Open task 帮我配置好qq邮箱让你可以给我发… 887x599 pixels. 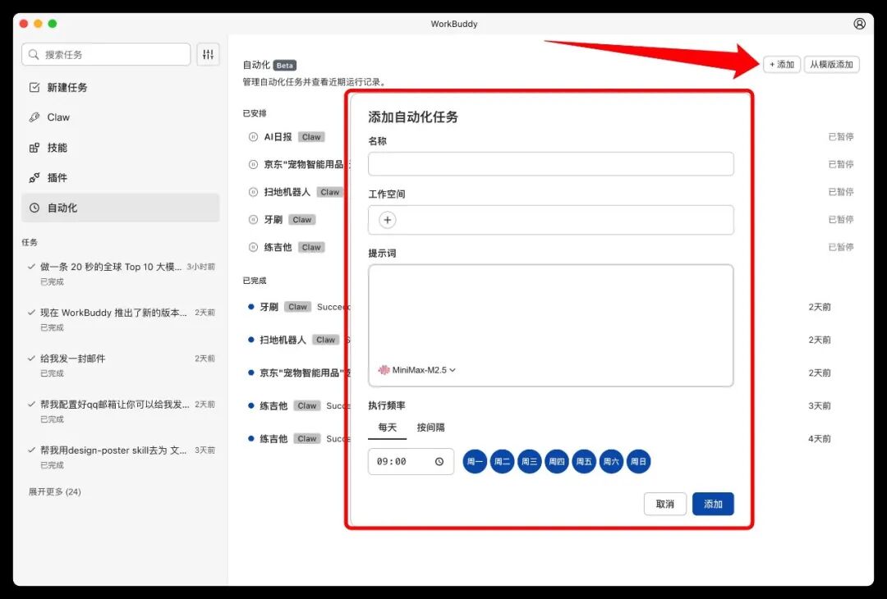(x=121, y=411)
